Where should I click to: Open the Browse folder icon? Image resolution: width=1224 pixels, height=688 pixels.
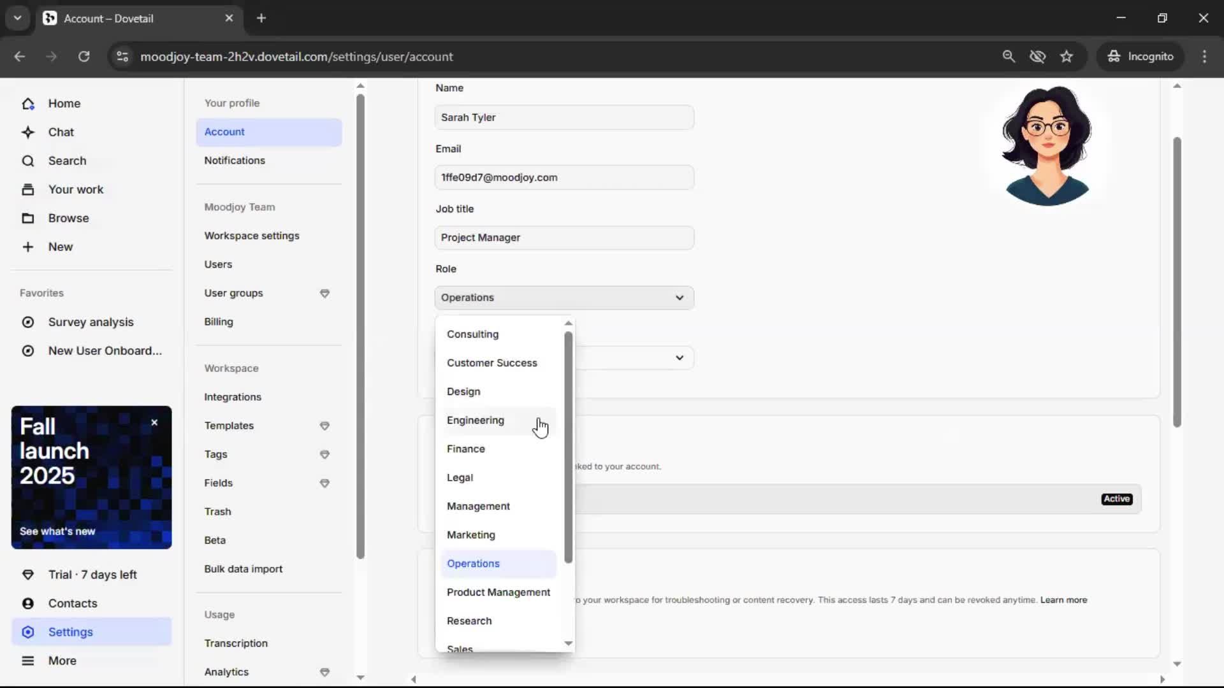[x=28, y=219]
